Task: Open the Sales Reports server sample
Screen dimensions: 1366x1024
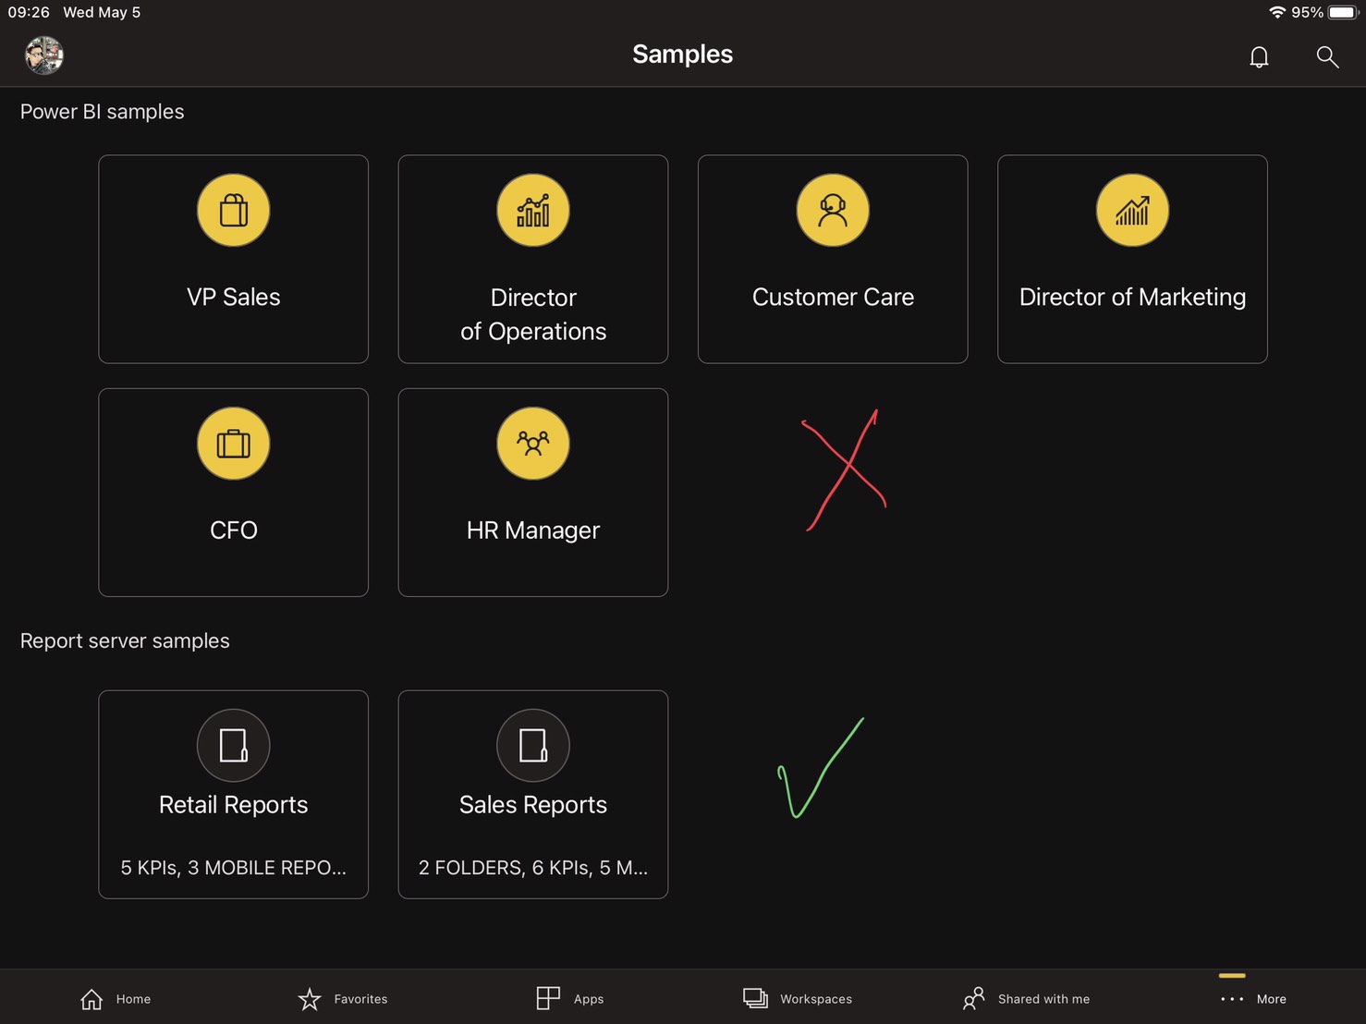Action: [x=533, y=795]
